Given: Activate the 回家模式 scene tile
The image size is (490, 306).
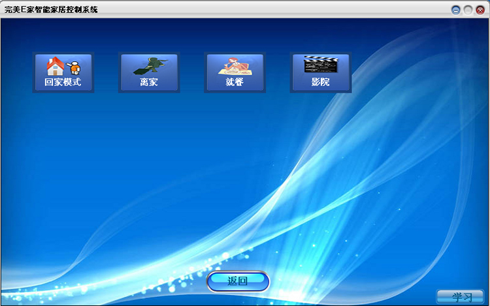Looking at the screenshot, I should pos(63,72).
